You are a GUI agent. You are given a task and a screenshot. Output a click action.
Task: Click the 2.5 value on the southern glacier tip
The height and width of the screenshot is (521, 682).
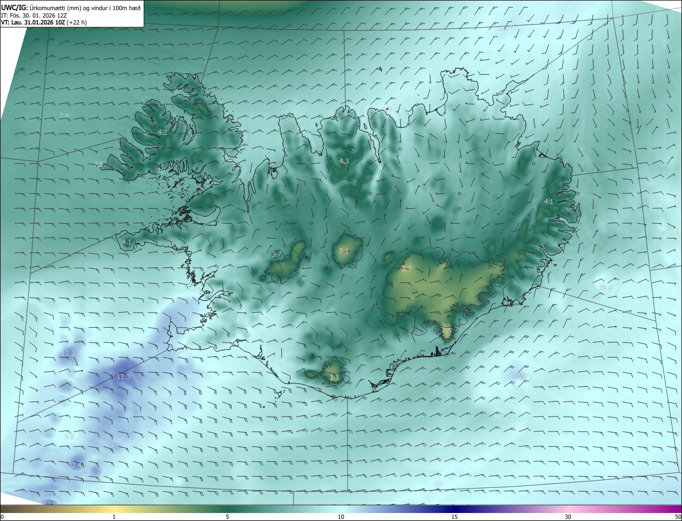[x=446, y=331]
